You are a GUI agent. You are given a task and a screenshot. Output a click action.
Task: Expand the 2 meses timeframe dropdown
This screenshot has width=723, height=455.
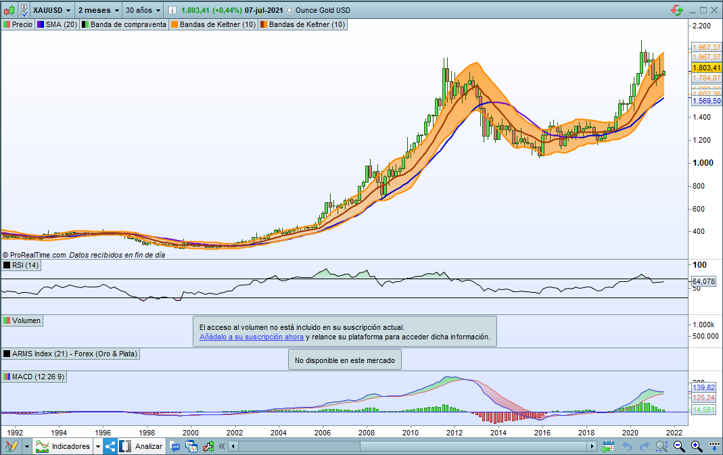coord(98,11)
